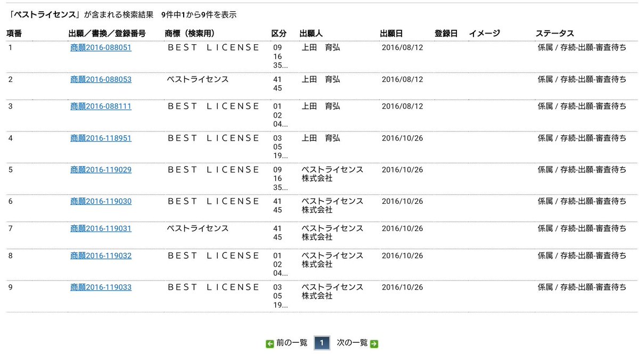Click applicant 上田 育弘 in row 1
The height and width of the screenshot is (354, 639).
321,47
